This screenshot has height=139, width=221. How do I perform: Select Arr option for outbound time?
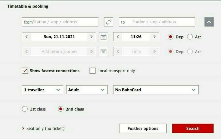point(190,37)
